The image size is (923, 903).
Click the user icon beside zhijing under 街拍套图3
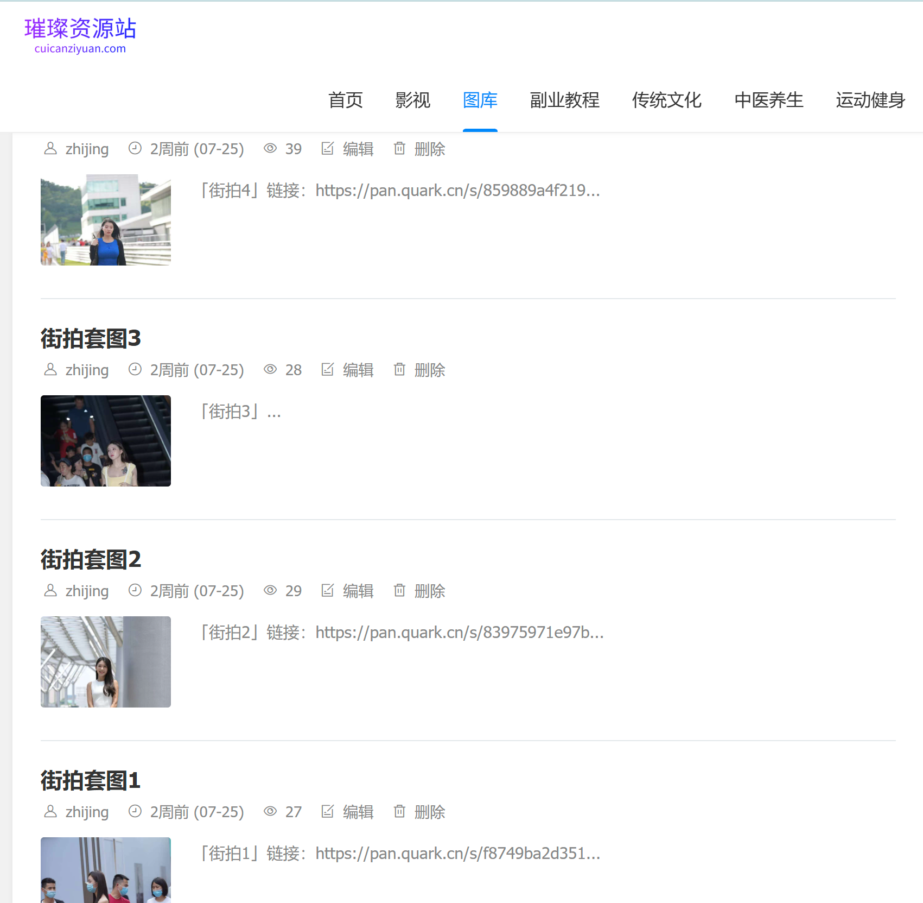tap(50, 370)
